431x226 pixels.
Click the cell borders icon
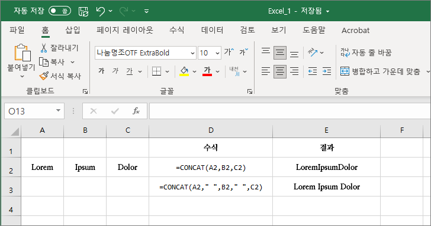tap(156, 71)
